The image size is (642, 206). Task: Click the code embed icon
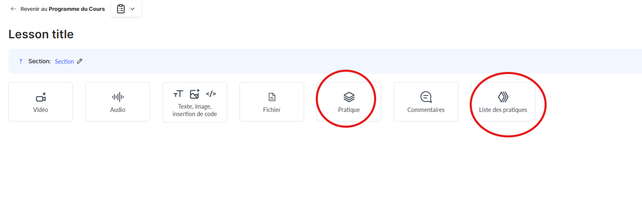pyautogui.click(x=211, y=94)
